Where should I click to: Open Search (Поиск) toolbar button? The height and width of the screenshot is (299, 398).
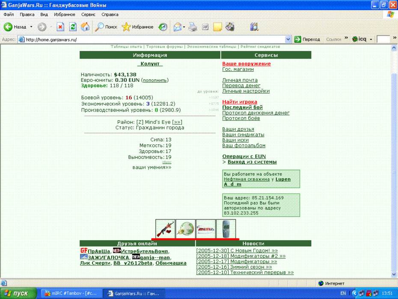(x=106, y=27)
